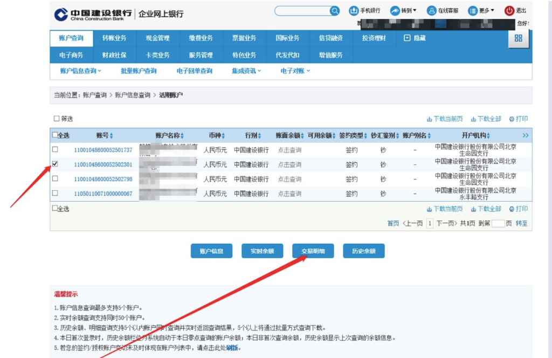Click the grid view icon at nav right
552x358 pixels.
tap(519, 38)
